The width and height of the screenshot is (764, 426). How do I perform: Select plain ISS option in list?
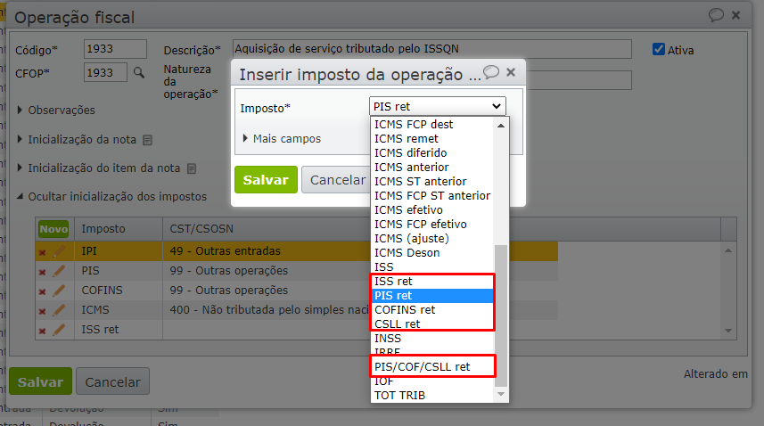432,266
